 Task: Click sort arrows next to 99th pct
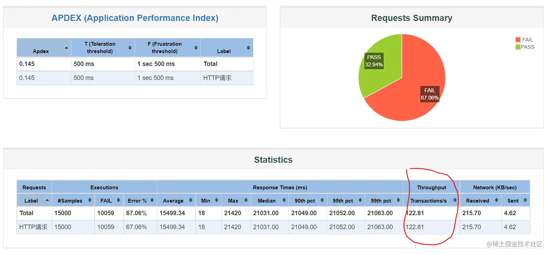pos(398,200)
